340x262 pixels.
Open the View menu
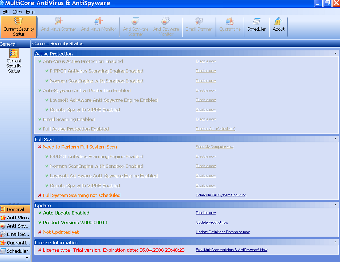[17, 12]
